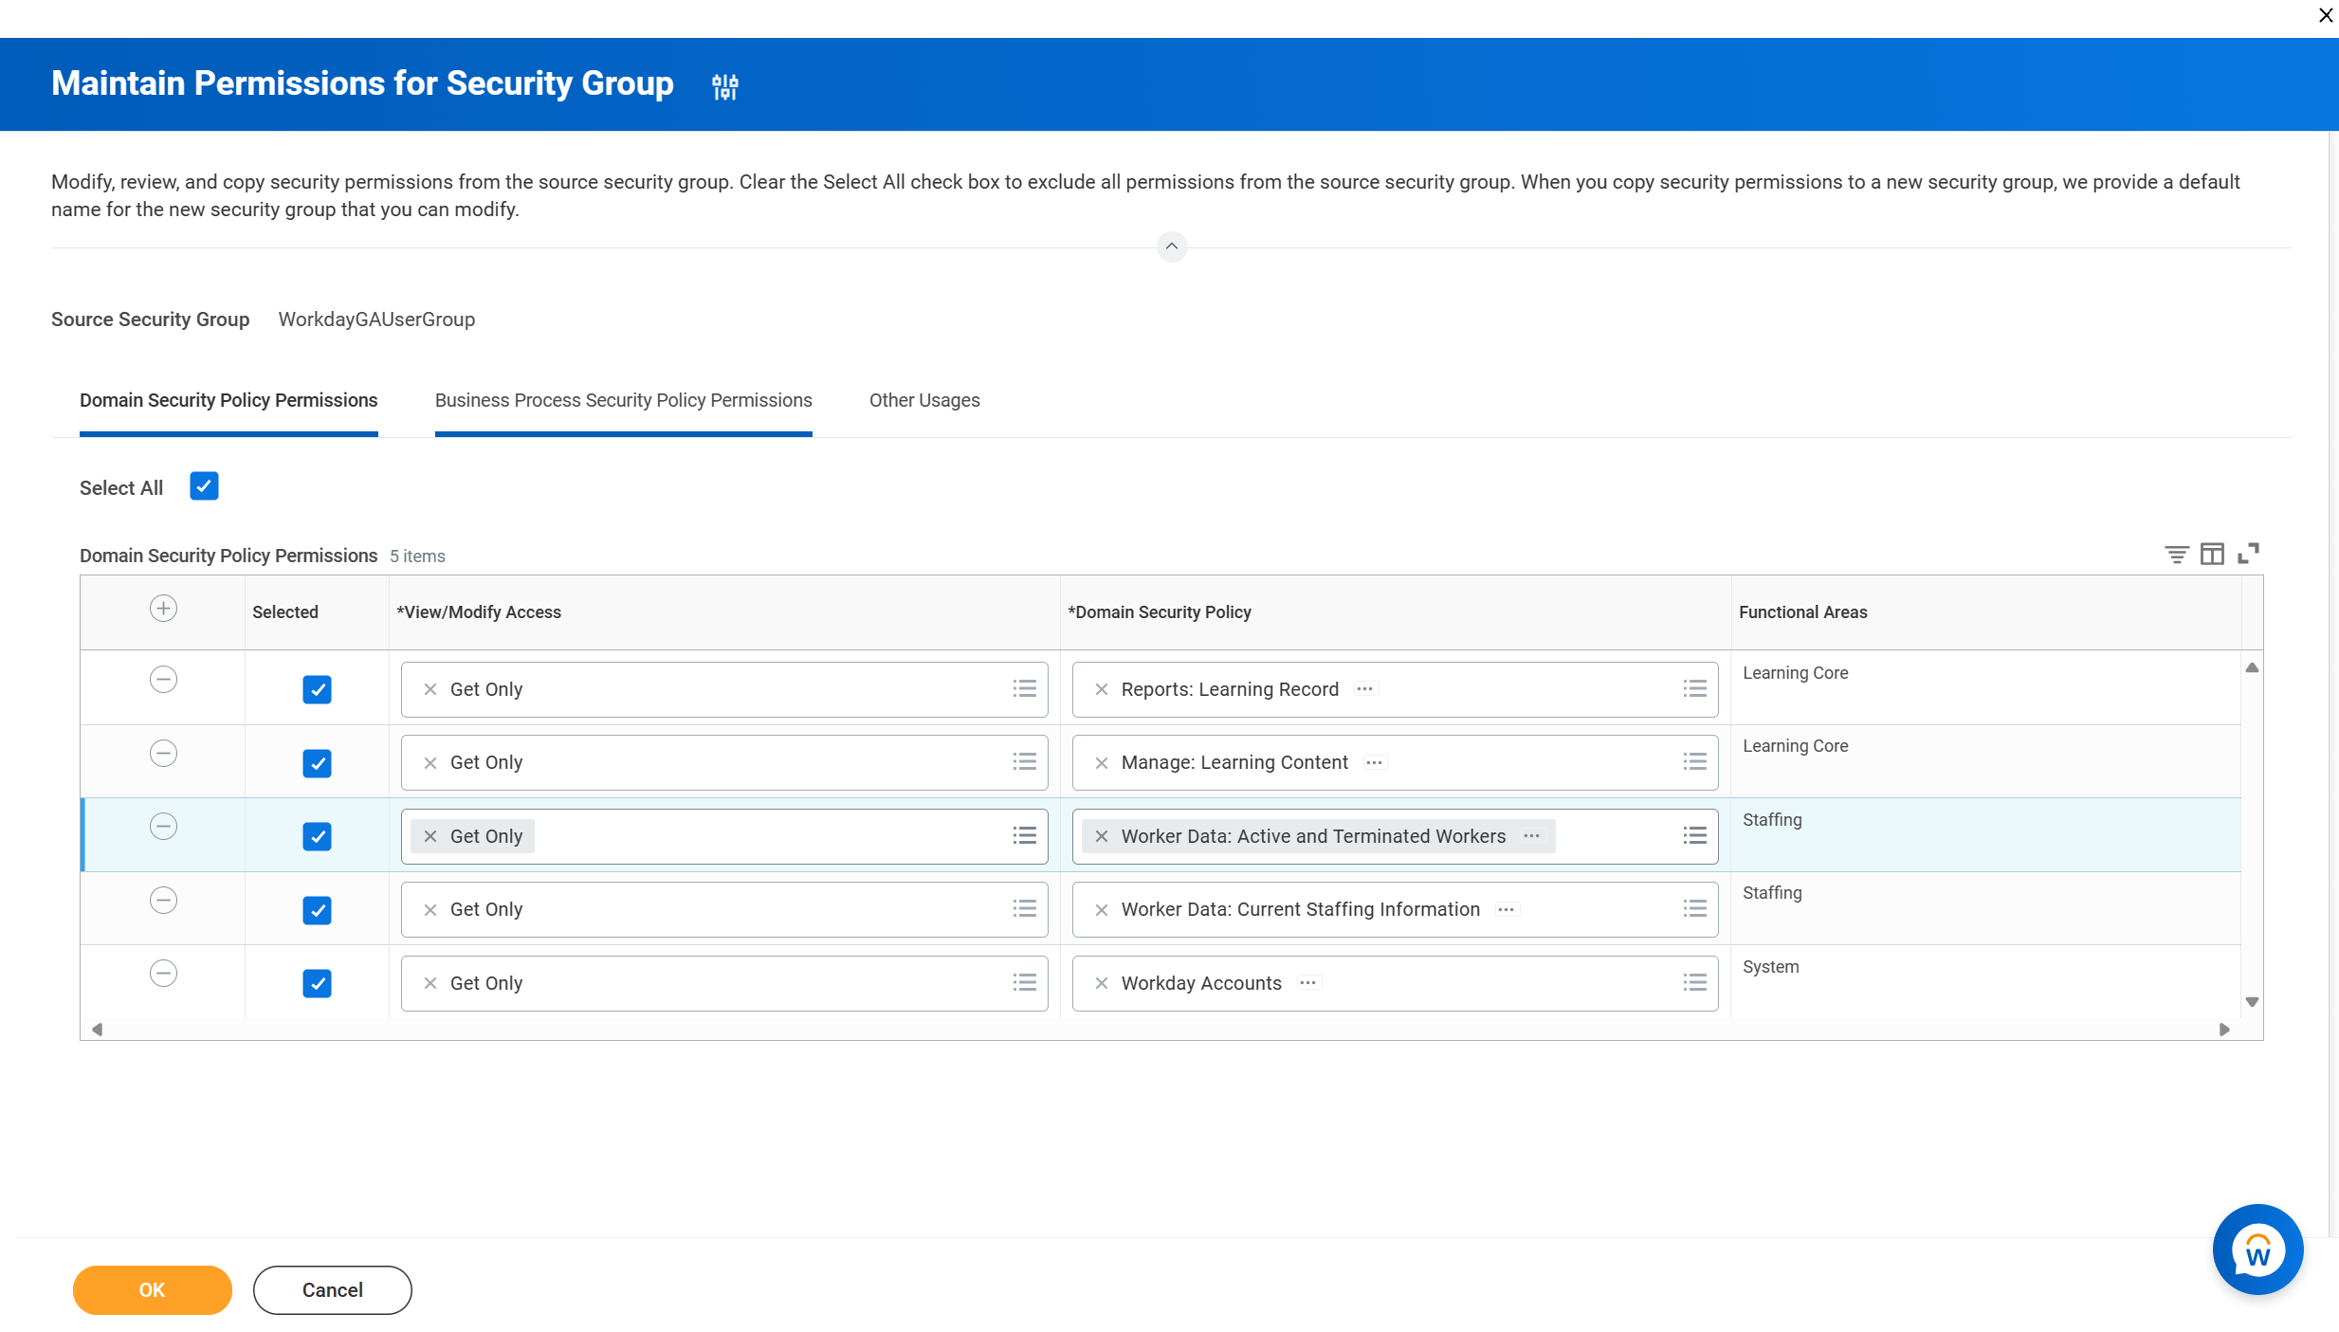Click the Cancel button
The width and height of the screenshot is (2339, 1332).
click(332, 1289)
